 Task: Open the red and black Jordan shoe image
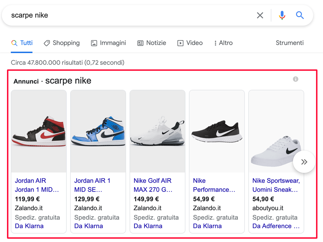click(39, 131)
